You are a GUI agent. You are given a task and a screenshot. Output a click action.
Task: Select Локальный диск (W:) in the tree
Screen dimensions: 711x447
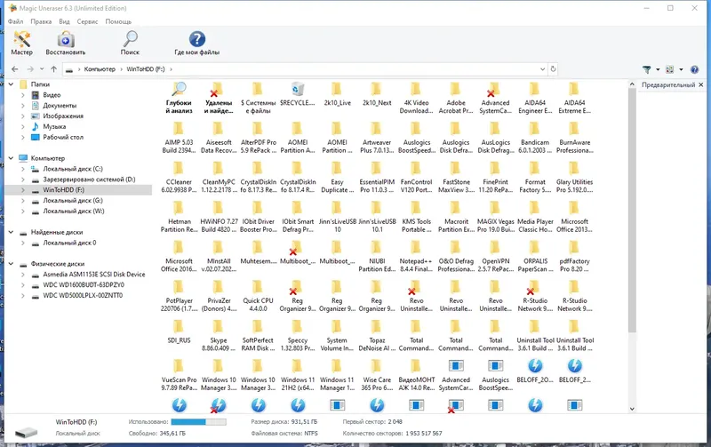74,211
